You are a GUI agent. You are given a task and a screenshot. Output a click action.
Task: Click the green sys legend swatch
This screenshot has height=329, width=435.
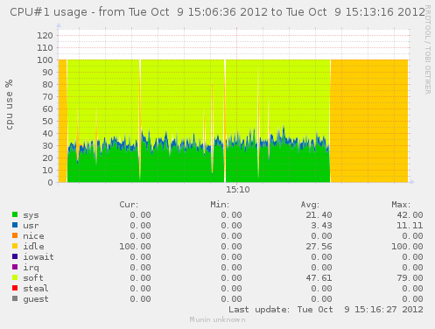point(15,214)
